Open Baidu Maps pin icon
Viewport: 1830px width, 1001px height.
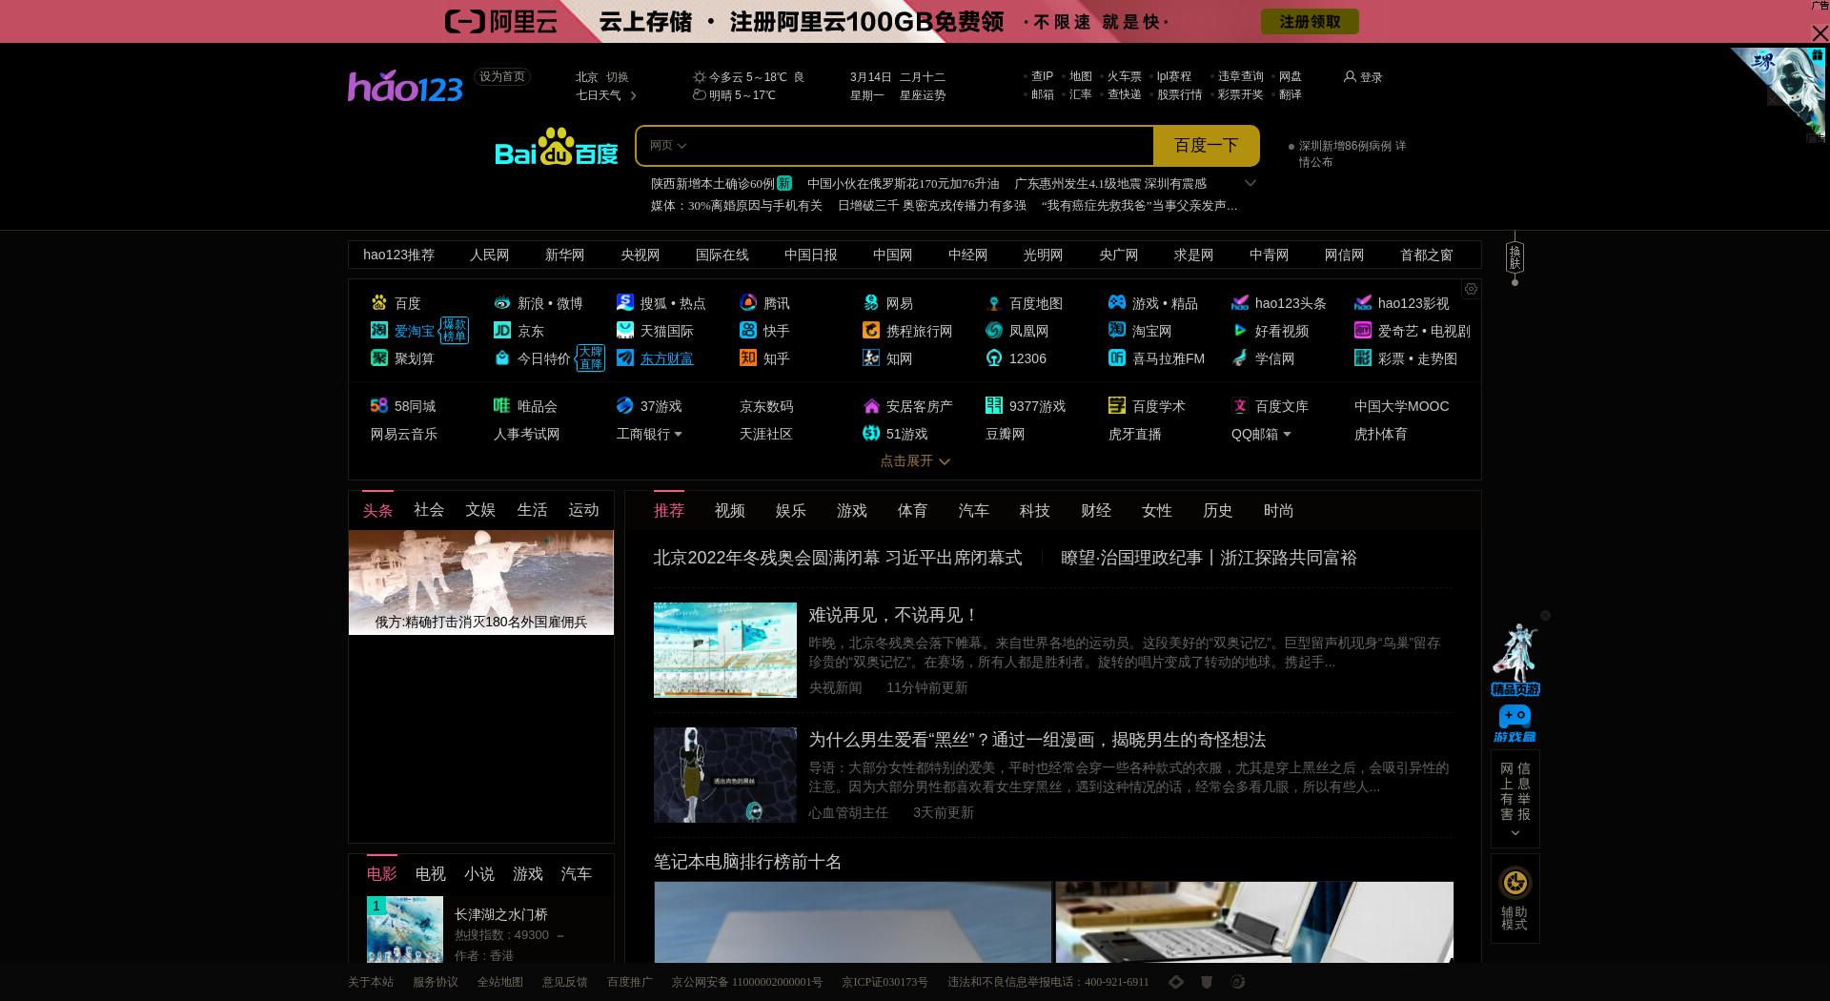994,303
